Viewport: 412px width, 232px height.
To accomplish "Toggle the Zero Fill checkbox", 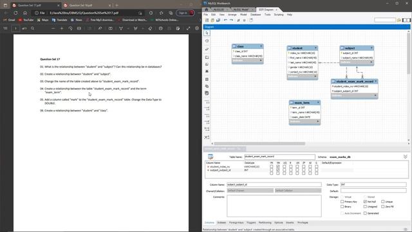I will [383, 207].
